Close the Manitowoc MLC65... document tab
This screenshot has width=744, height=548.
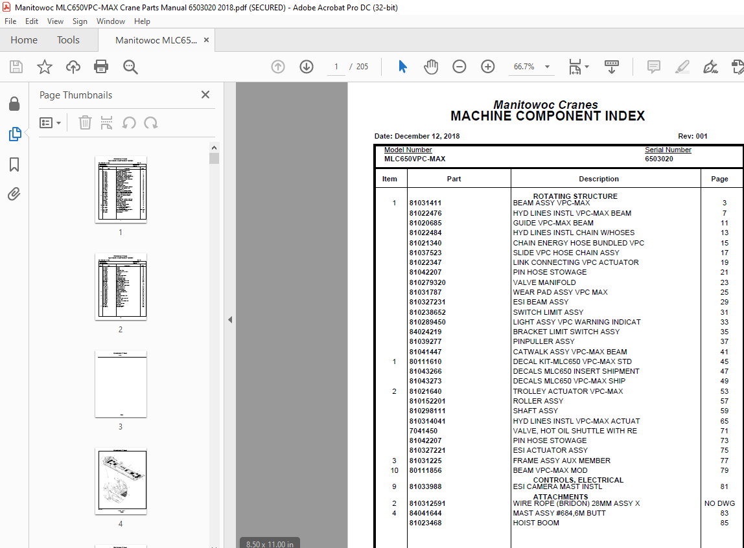[206, 40]
